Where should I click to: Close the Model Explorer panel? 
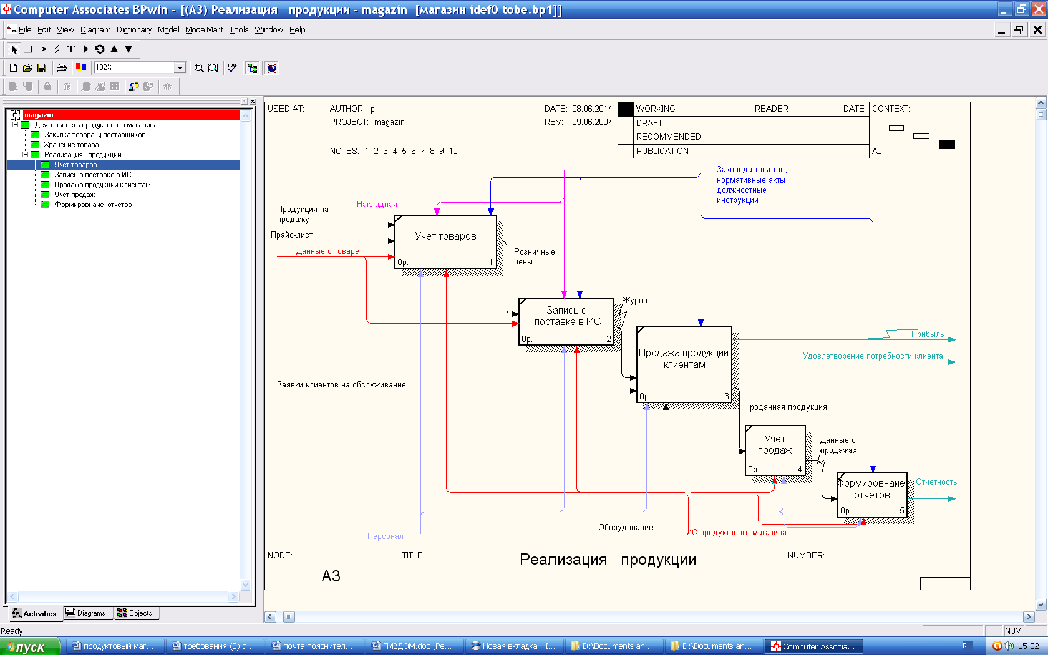(x=252, y=101)
